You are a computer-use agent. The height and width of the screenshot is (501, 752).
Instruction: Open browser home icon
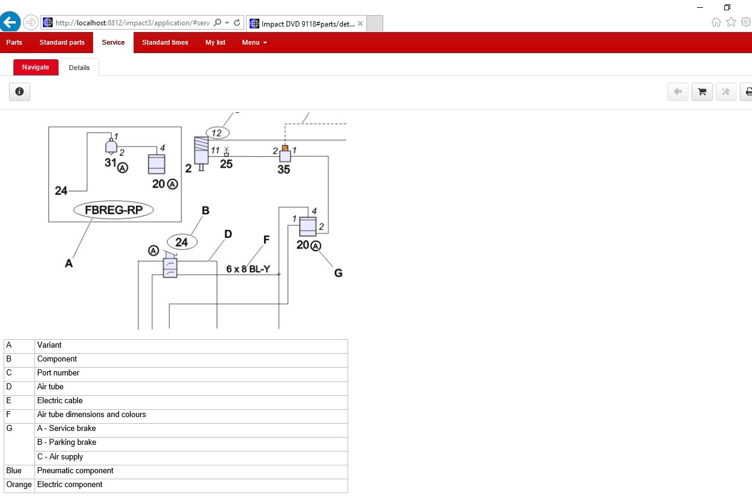click(716, 22)
